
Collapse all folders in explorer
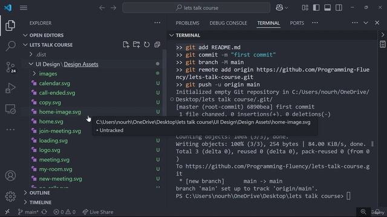(x=157, y=45)
